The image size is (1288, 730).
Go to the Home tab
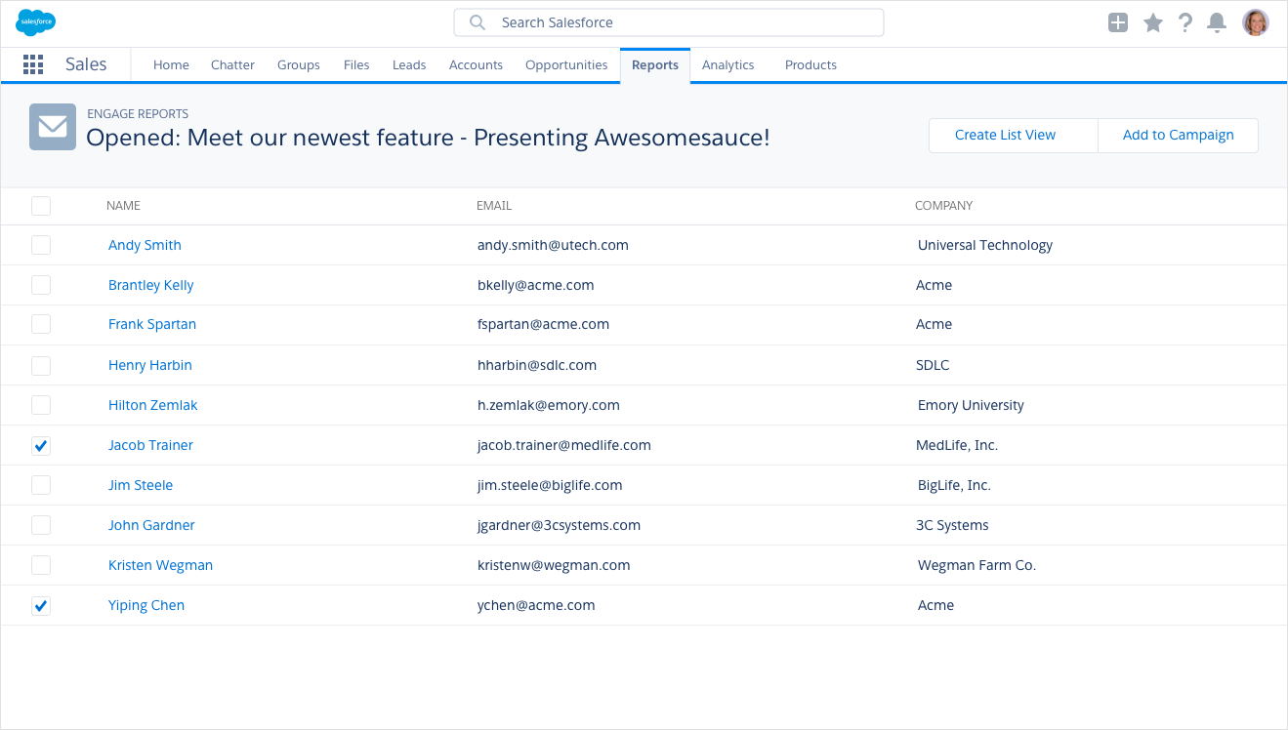(x=171, y=65)
